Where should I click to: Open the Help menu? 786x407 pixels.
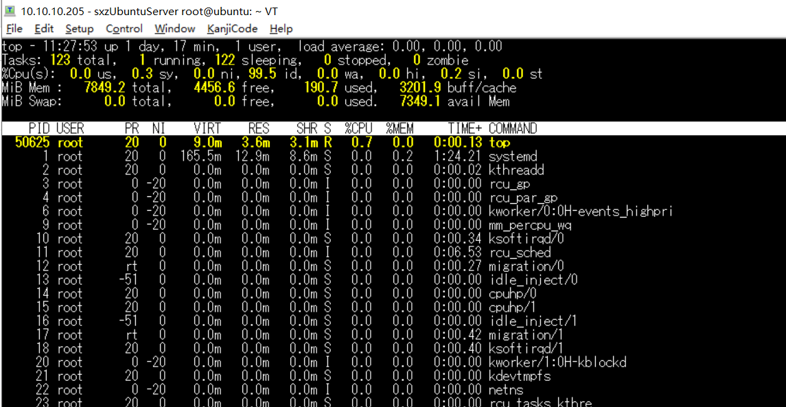[281, 29]
